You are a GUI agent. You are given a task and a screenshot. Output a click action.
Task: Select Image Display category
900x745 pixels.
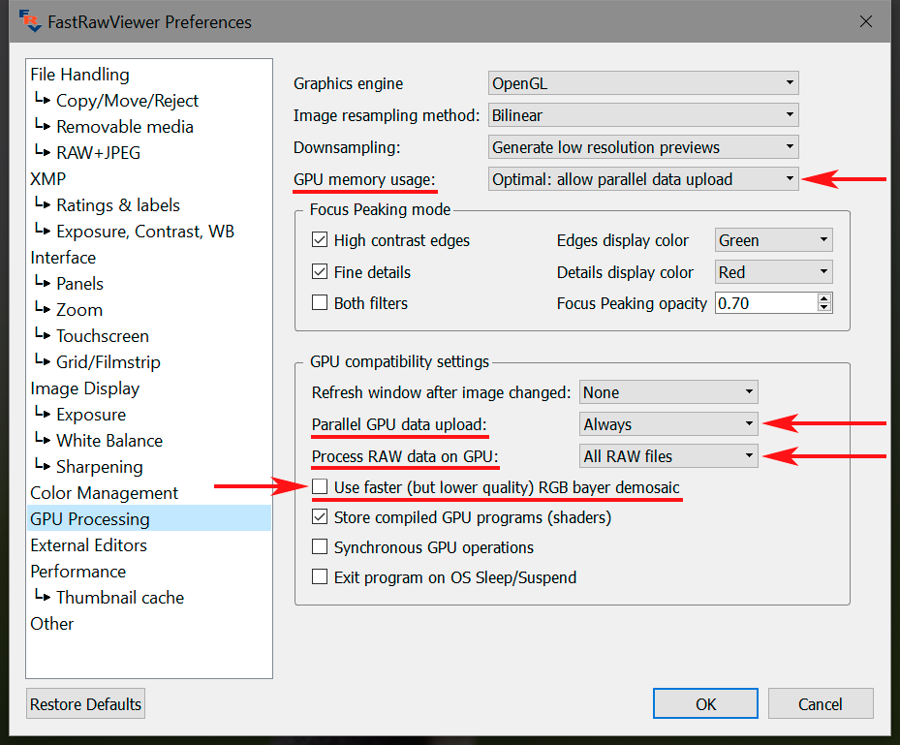[85, 388]
